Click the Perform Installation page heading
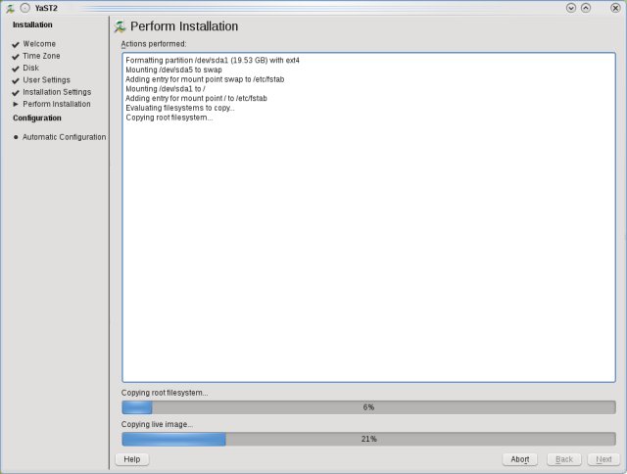This screenshot has width=627, height=474. tap(184, 26)
